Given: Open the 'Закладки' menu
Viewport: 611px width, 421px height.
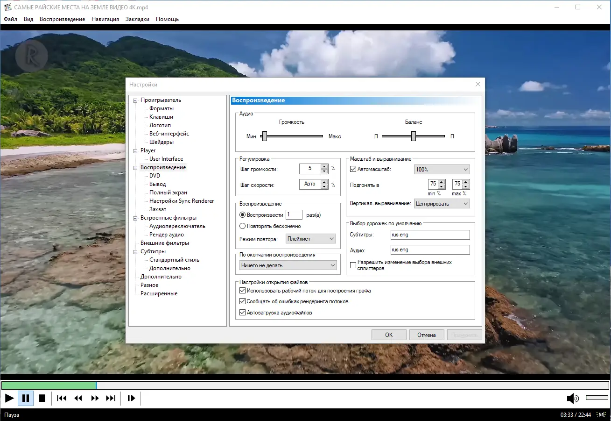Looking at the screenshot, I should pos(138,19).
